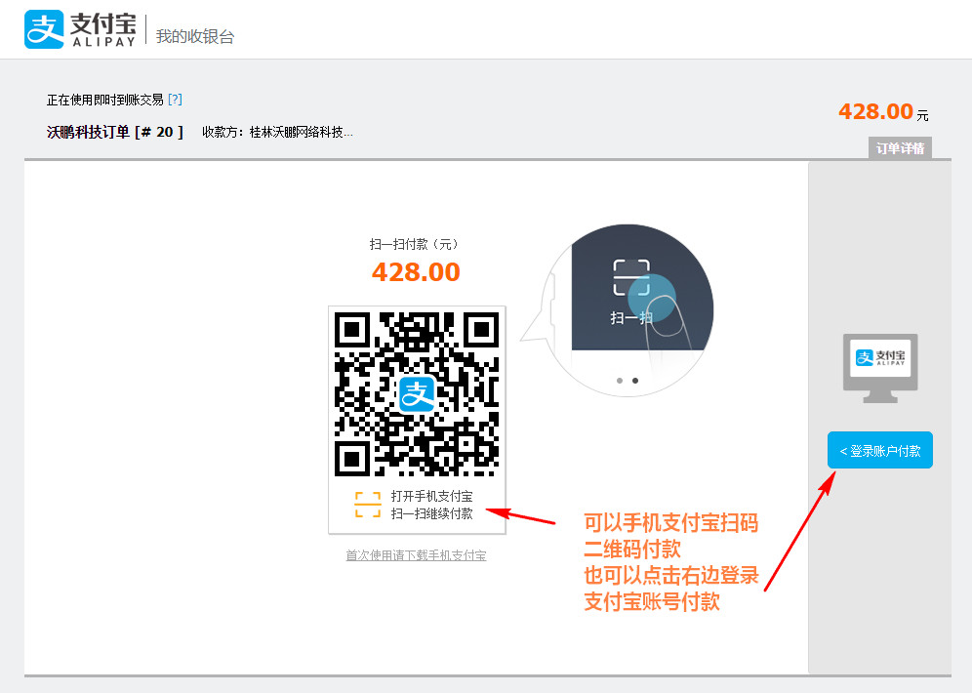Open the [?] help link for 即时到账交易
Screen dimensions: 972x693
coord(175,100)
